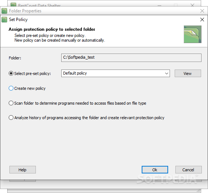Close the Folder Properties window
The height and width of the screenshot is (193, 208).
click(x=202, y=11)
